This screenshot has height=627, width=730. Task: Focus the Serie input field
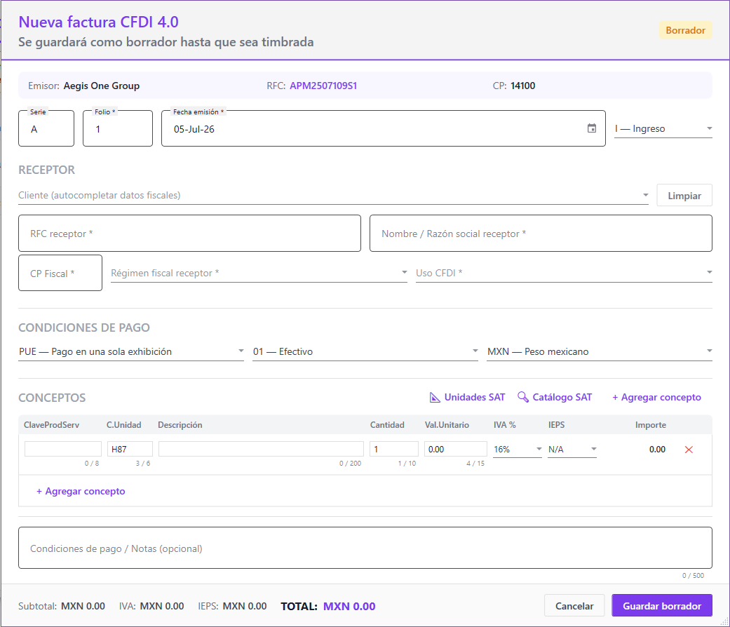[46, 129]
